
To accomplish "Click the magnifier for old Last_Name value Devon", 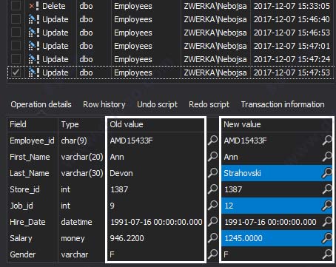I will 212,173.
